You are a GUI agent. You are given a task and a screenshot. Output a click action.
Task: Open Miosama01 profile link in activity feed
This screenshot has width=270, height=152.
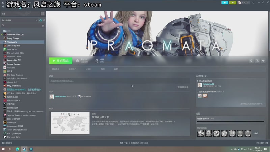[60, 97]
